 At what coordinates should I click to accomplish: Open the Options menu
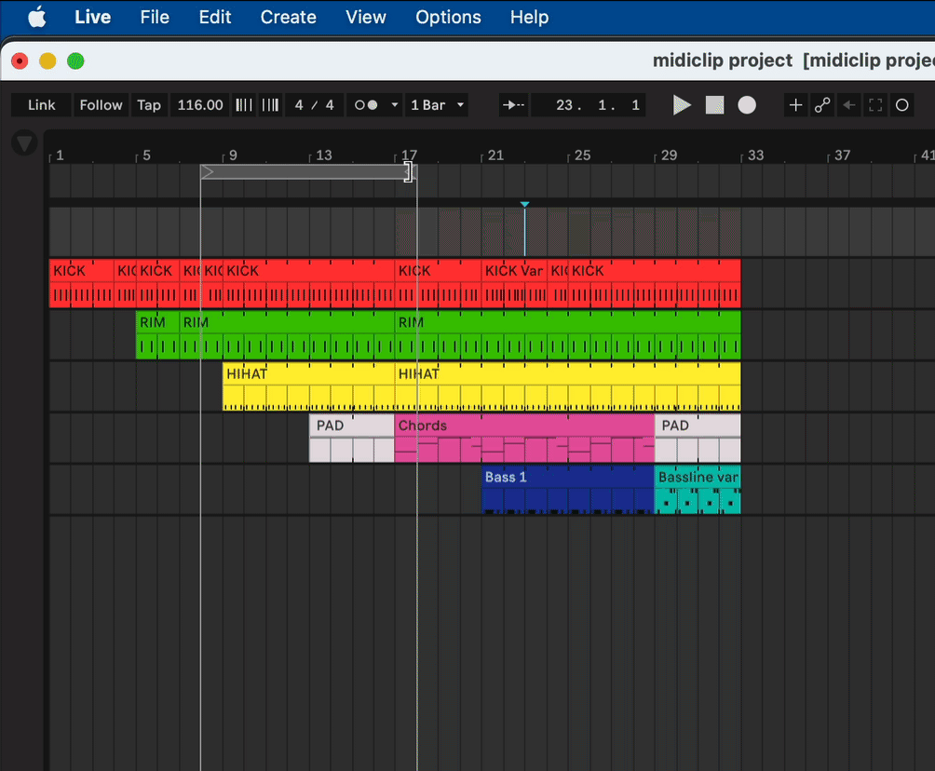pyautogui.click(x=448, y=17)
